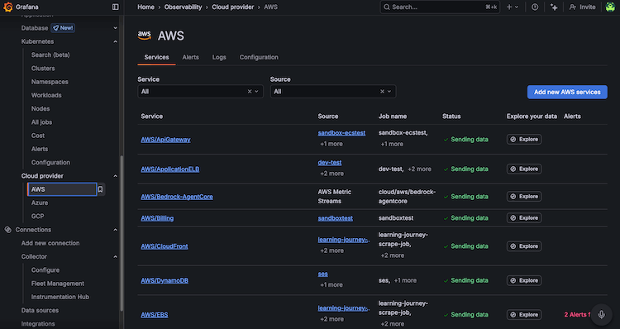This screenshot has width=620, height=329.
Task: Open the AWS/Bedrock-AgentCore service link
Action: pos(177,197)
